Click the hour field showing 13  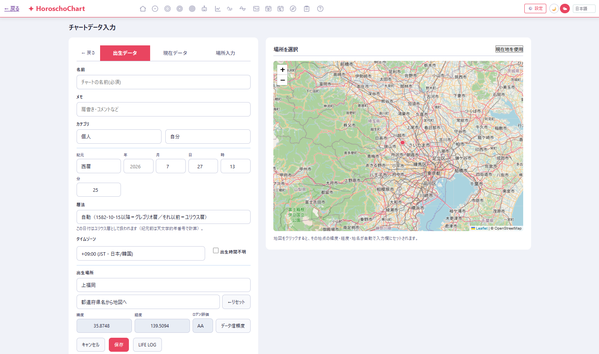235,166
